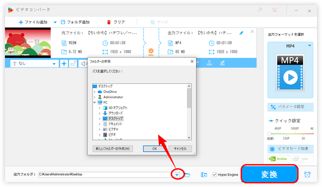The height and width of the screenshot is (187, 322).
Task: Click the output MP4 format icon
Action: click(x=171, y=43)
